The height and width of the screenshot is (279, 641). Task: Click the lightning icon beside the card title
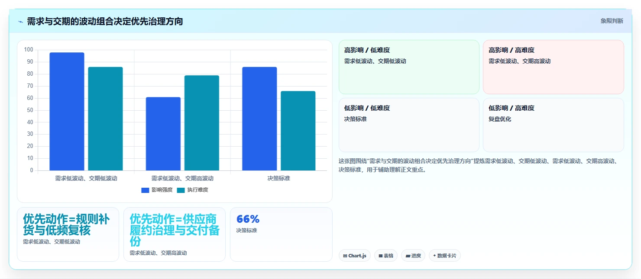click(20, 21)
